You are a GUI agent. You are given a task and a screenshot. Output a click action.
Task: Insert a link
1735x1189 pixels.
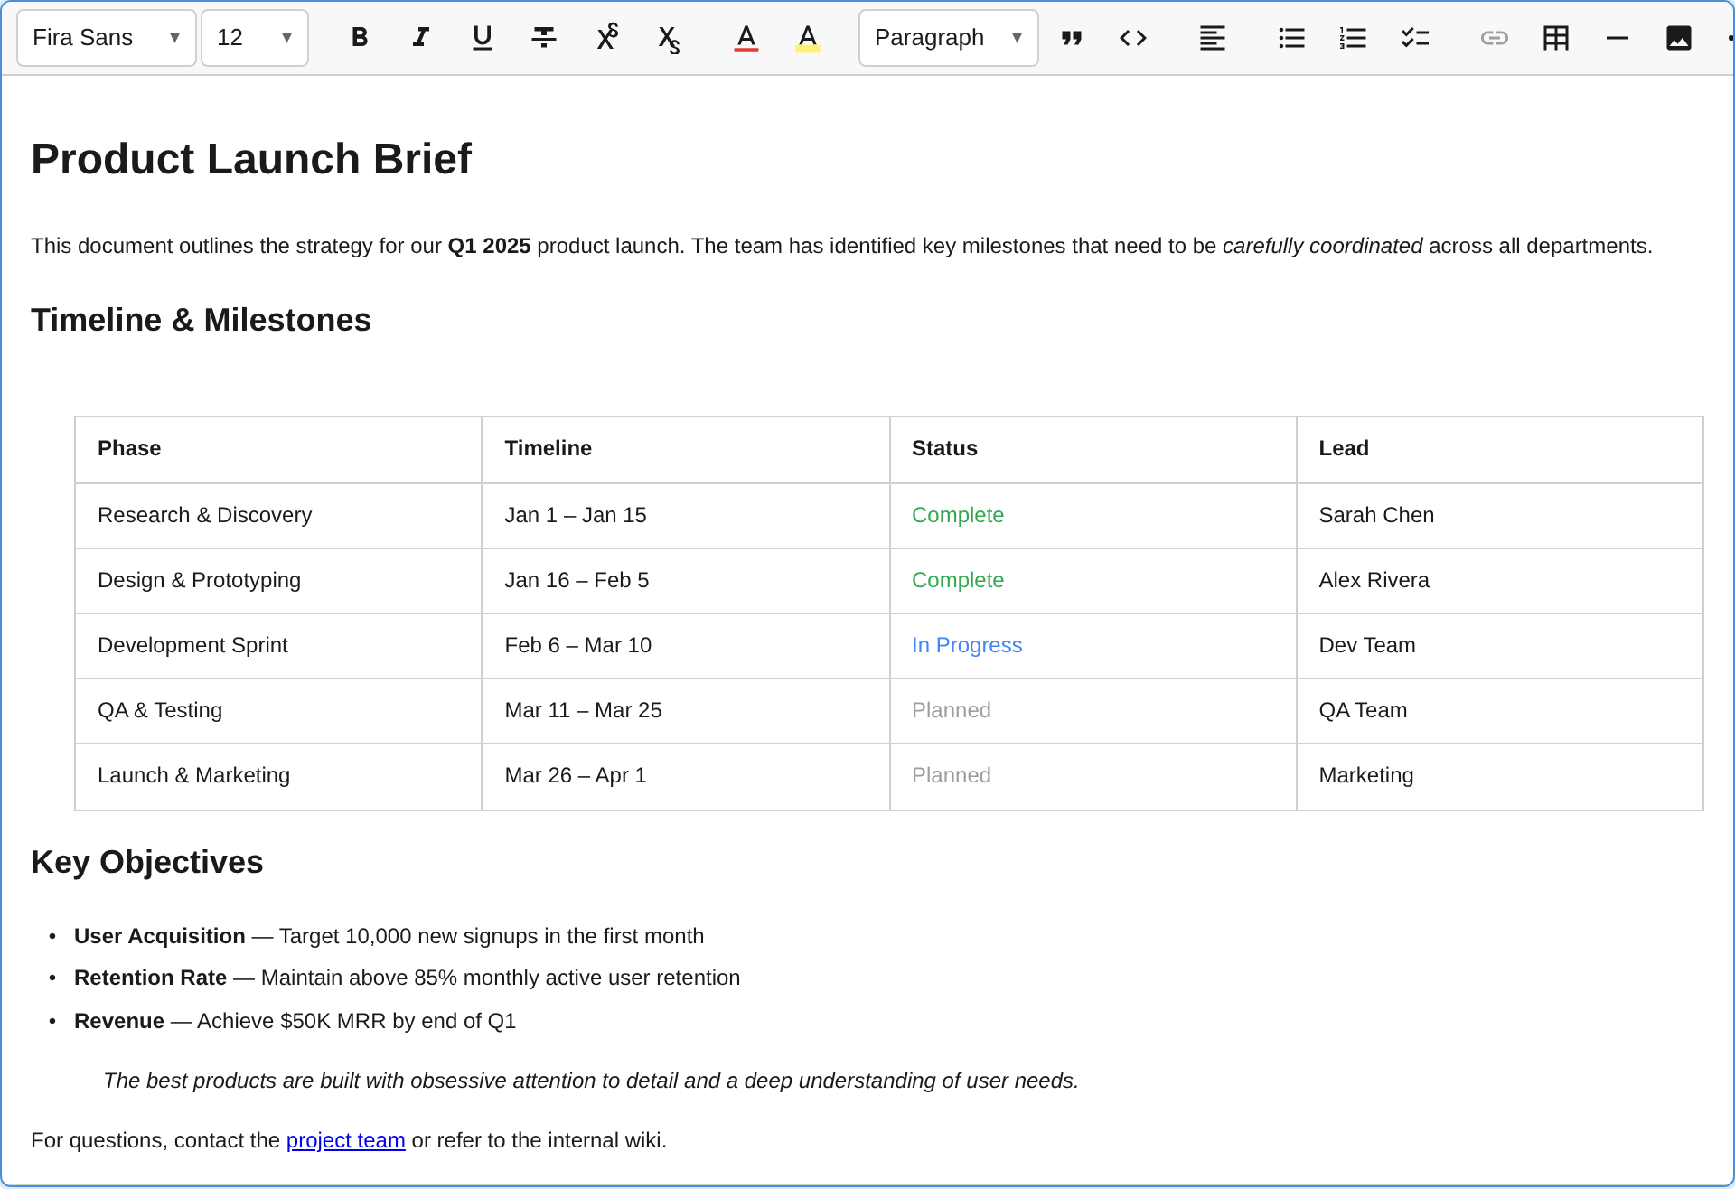(1494, 37)
